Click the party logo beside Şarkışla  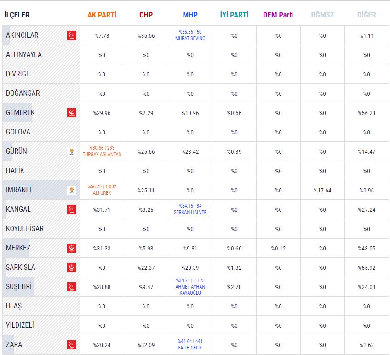(71, 268)
